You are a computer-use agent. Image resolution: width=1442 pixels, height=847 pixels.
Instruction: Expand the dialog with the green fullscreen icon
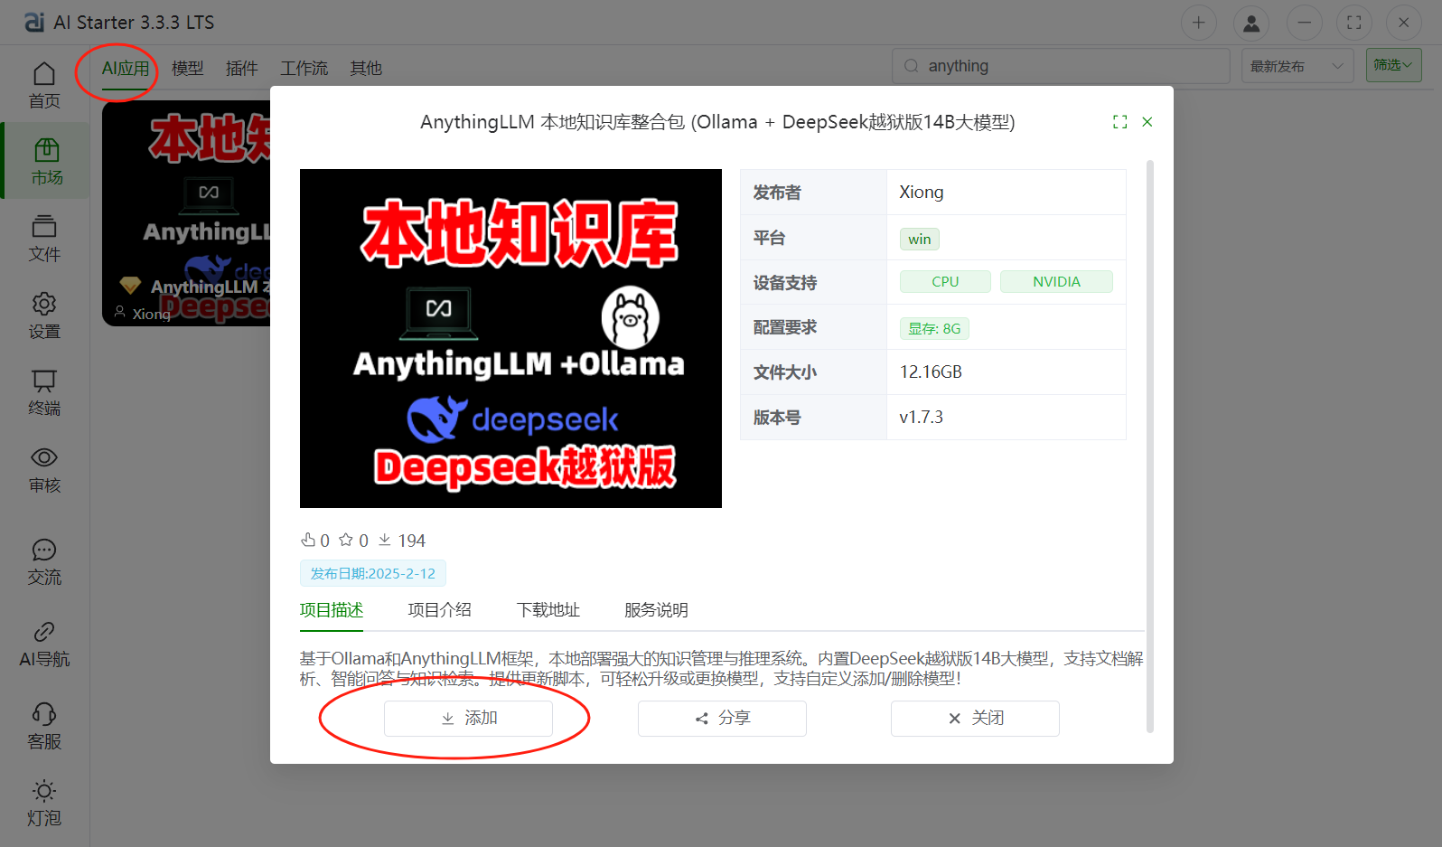(x=1120, y=122)
